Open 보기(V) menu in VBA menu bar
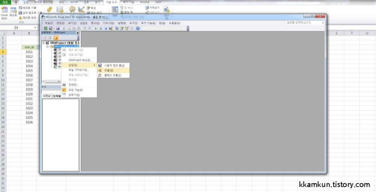 click(x=72, y=23)
